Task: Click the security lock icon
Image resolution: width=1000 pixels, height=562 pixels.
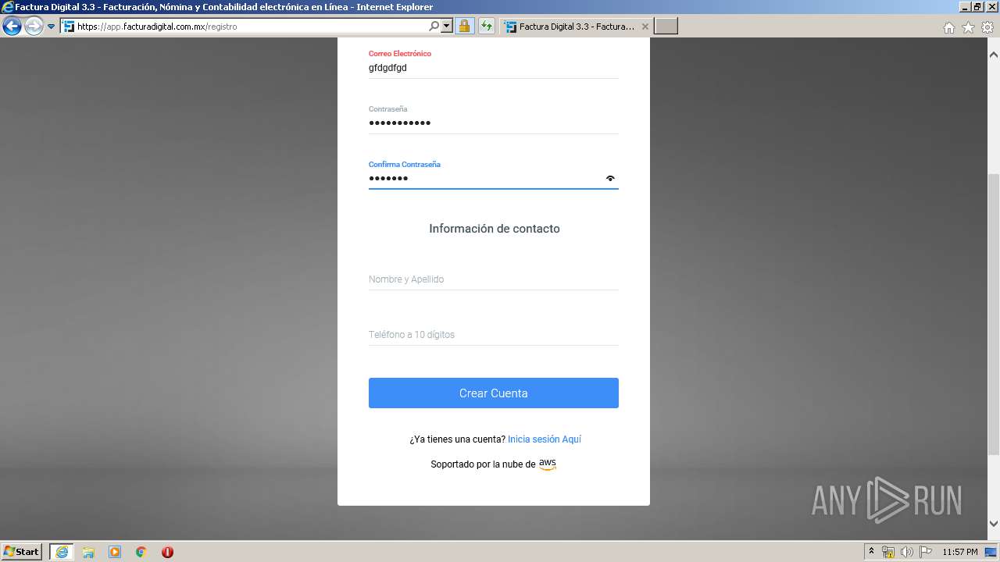Action: coord(464,26)
